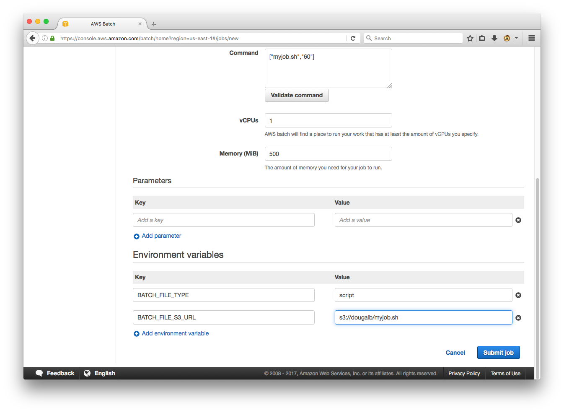Remove the BATCH_FILE_TYPE environment variable
Viewport: 564px width, 413px height.
pyautogui.click(x=518, y=295)
